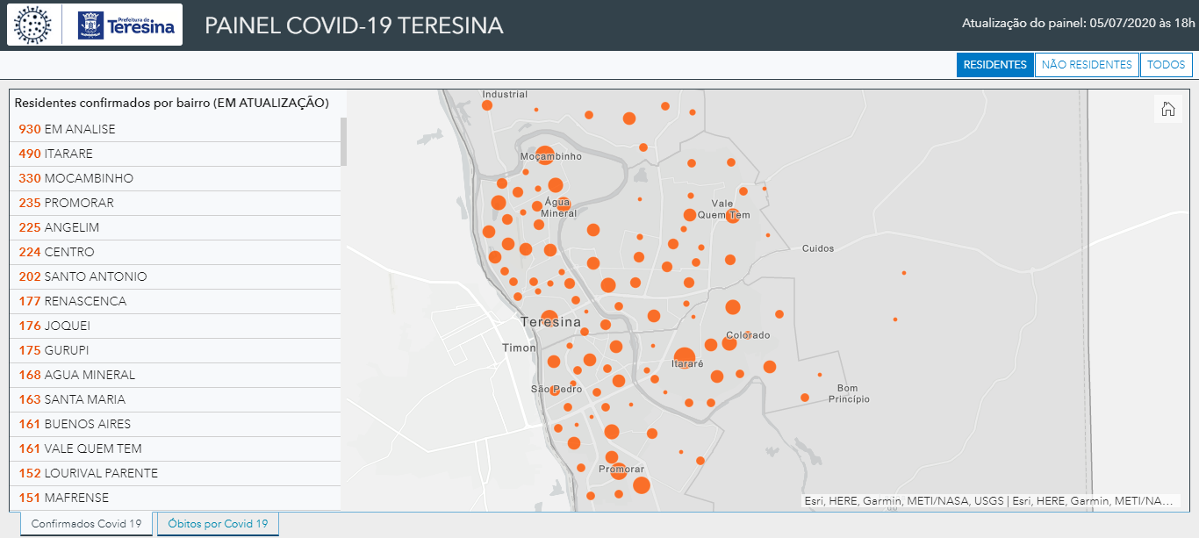The width and height of the screenshot is (1199, 538).
Task: Click the Esri map attribution text
Action: [988, 501]
